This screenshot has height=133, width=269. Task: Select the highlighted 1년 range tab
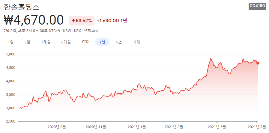pos(102,42)
